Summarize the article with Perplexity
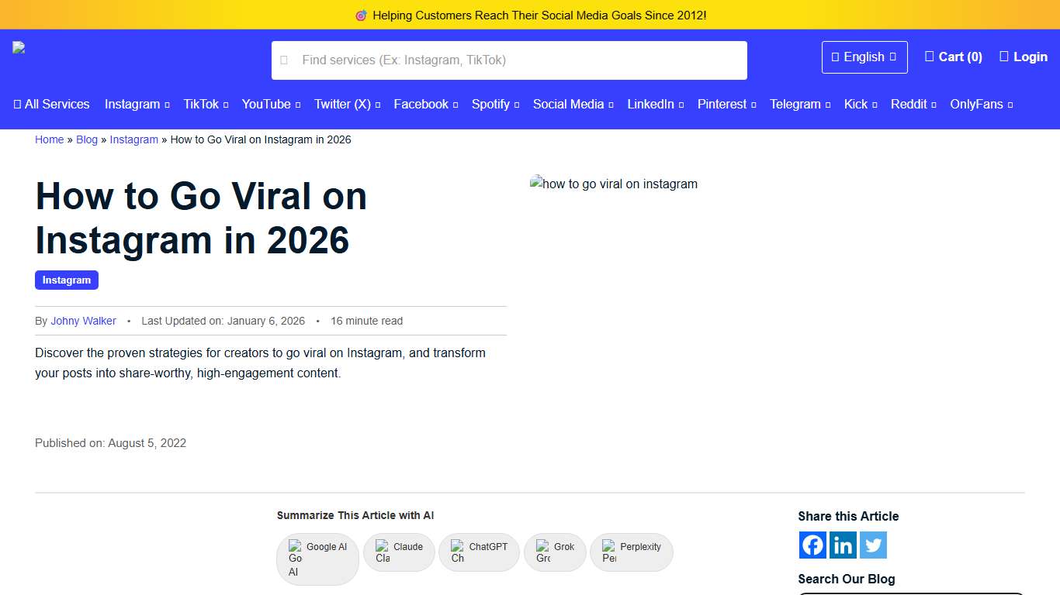Screen dimensions: 1060x595 click(x=631, y=552)
